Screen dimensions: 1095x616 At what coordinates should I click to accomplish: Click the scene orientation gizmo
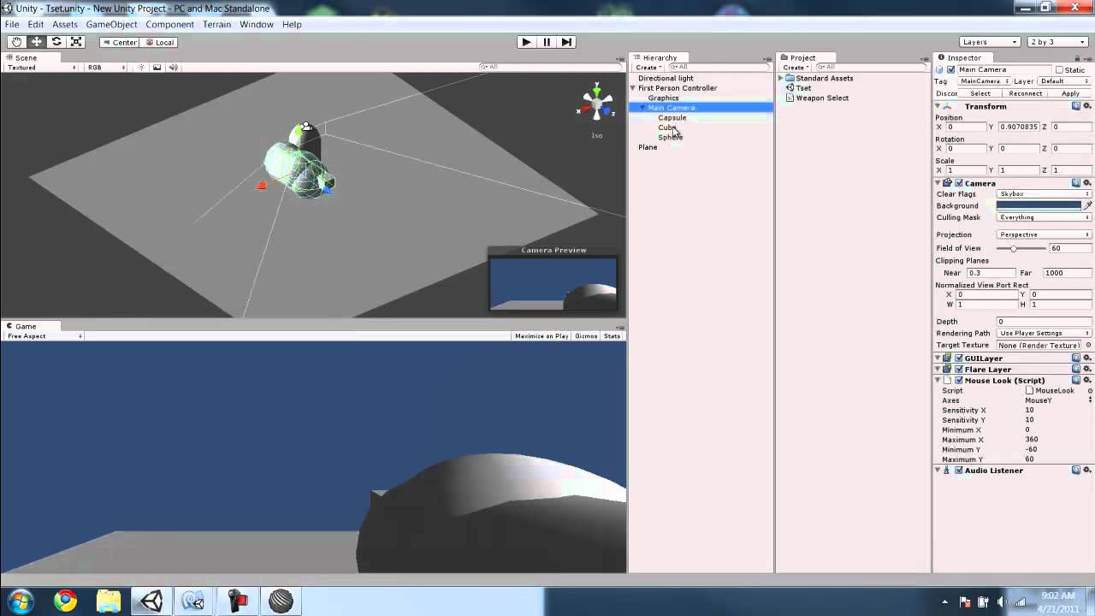click(596, 104)
